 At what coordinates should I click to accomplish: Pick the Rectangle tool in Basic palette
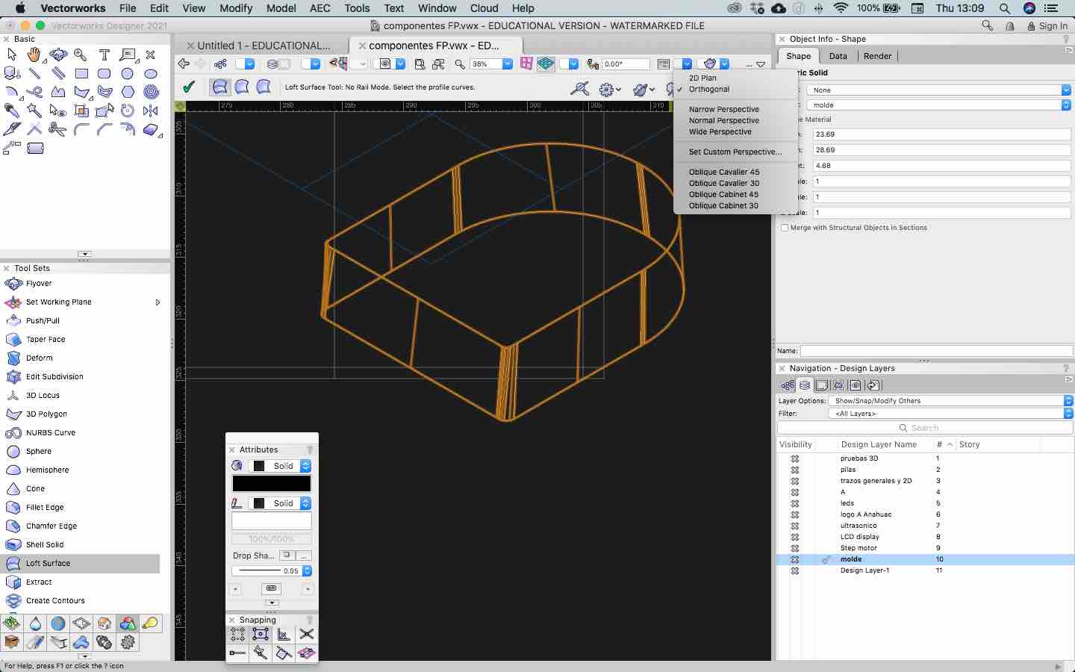[x=81, y=74]
